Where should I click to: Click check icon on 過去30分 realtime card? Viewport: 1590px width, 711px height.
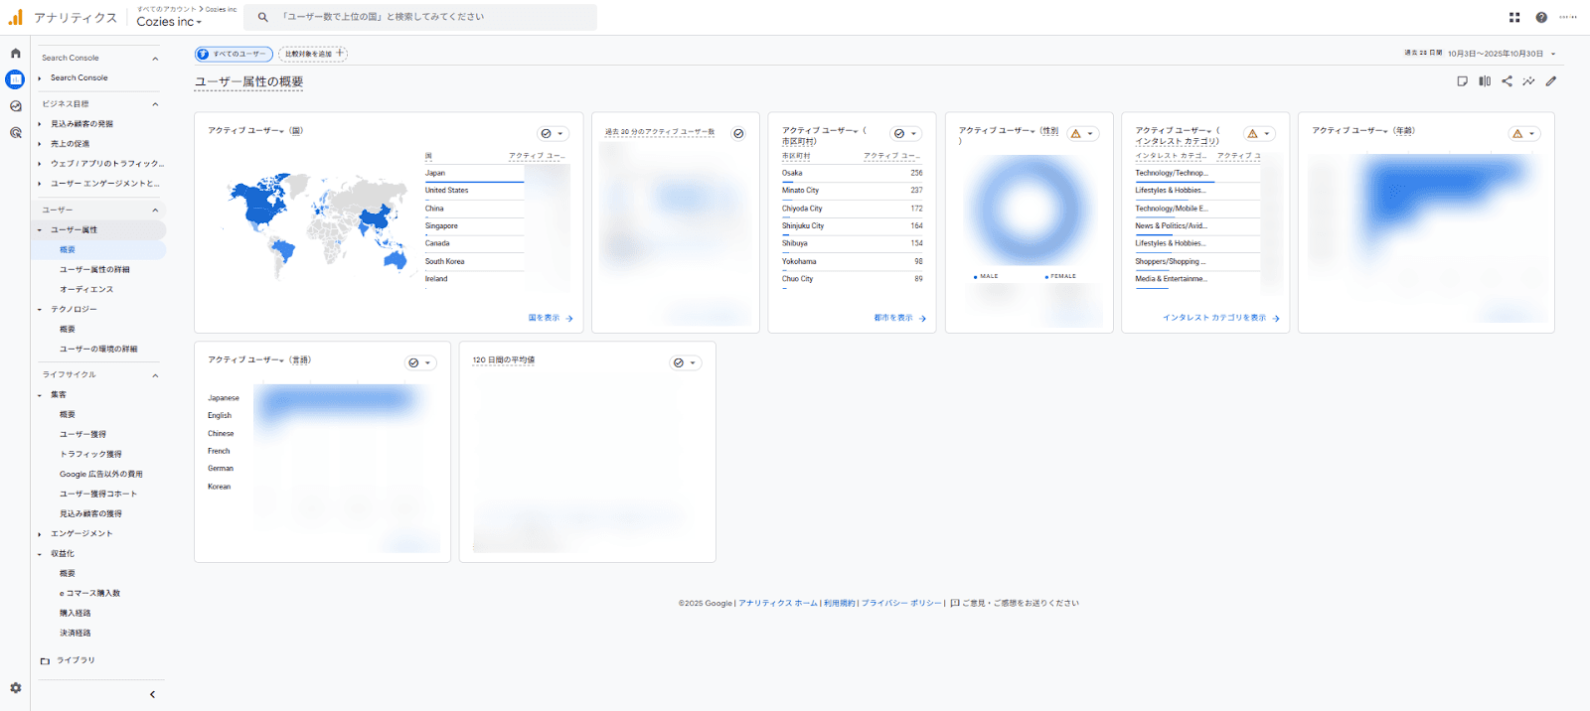pyautogui.click(x=738, y=133)
